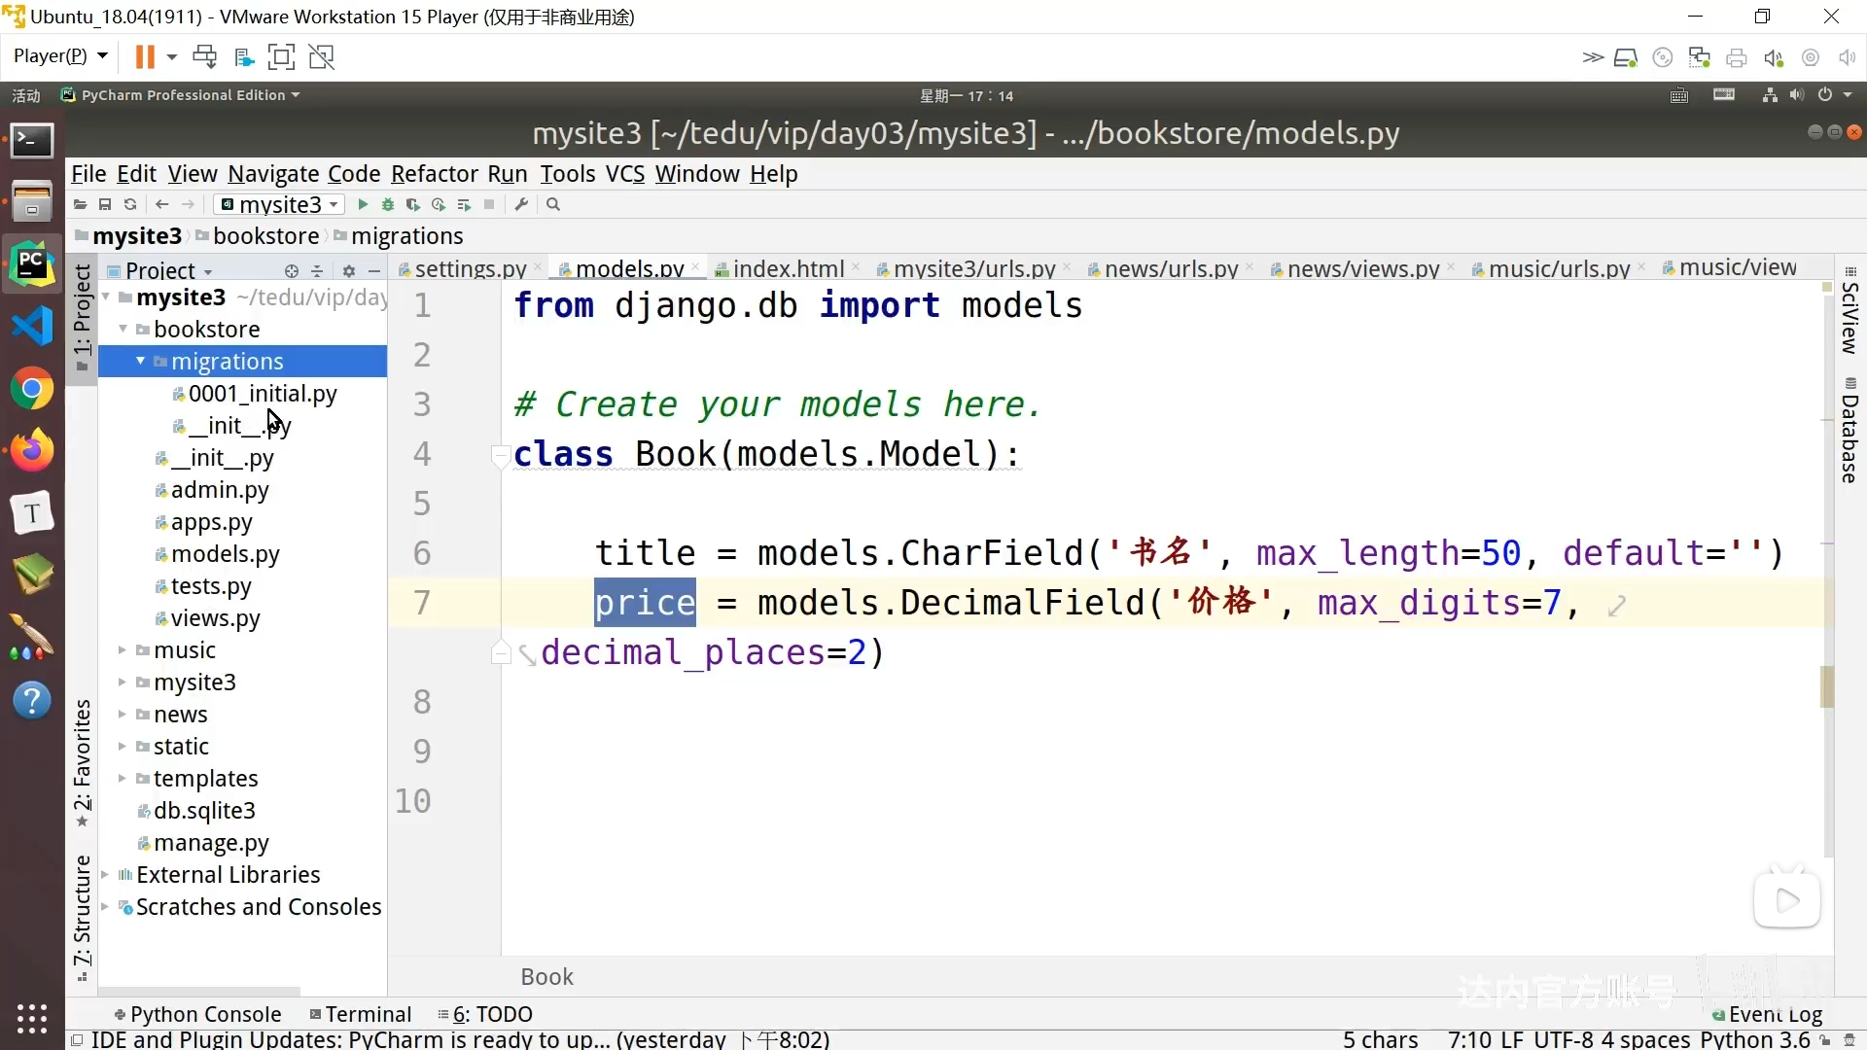Open the Terminal tool window button
Image resolution: width=1867 pixels, height=1050 pixels.
coord(361,1014)
